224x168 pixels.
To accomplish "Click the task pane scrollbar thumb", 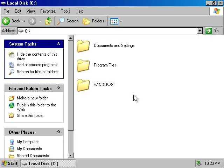I will (71, 86).
